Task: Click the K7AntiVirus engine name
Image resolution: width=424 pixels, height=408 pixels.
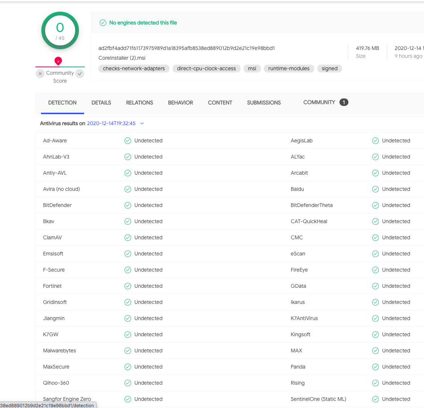Action: (x=304, y=319)
